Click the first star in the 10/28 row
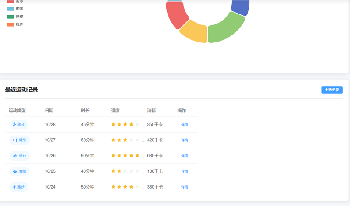This screenshot has height=206, width=350. pos(113,124)
